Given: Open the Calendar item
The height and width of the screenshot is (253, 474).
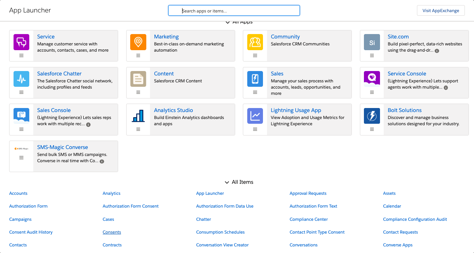Looking at the screenshot, I should pyautogui.click(x=392, y=206).
